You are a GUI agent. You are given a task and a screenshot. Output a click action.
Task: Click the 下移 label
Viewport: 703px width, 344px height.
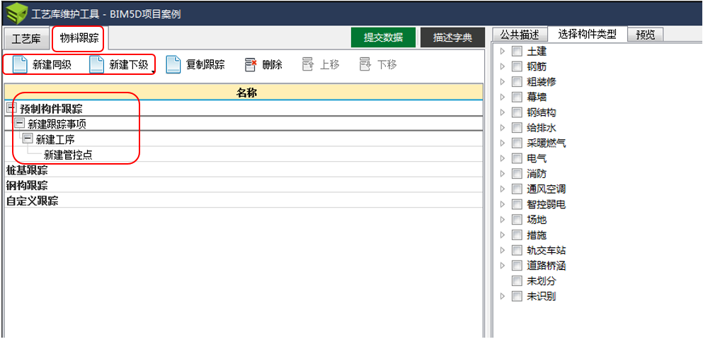click(x=387, y=65)
